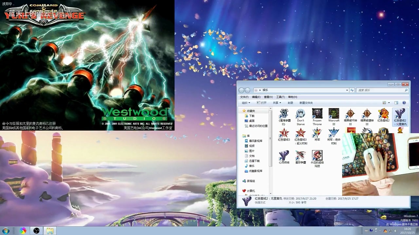Click Show desktop strip at taskbar end
The width and height of the screenshot is (419, 235).
point(417,231)
